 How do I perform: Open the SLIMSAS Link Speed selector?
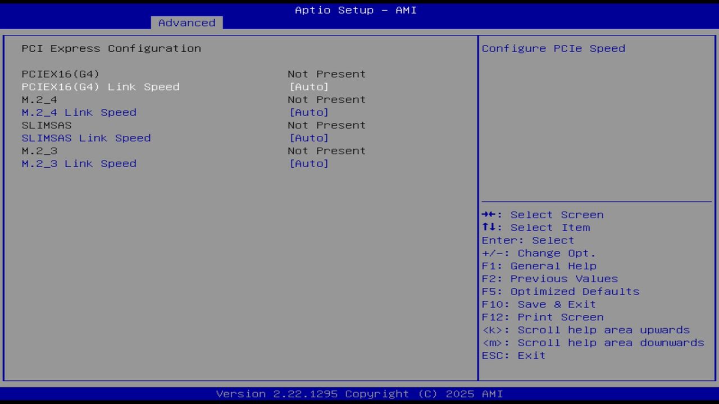click(86, 137)
